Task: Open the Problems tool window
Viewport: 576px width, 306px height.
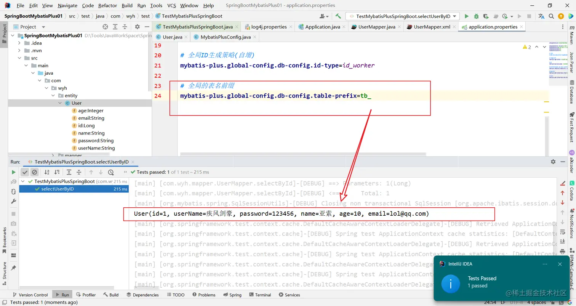Action: 204,295
